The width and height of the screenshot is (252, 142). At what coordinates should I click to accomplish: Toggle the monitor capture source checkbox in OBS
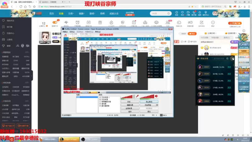click(100, 106)
